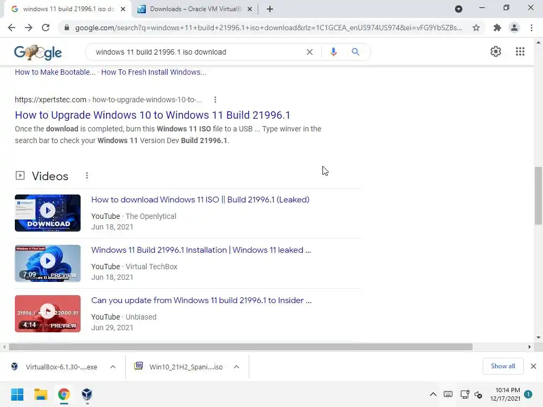Viewport: 543px width, 407px height.
Task: Open the Chrome three-dot menu
Action: (531, 28)
